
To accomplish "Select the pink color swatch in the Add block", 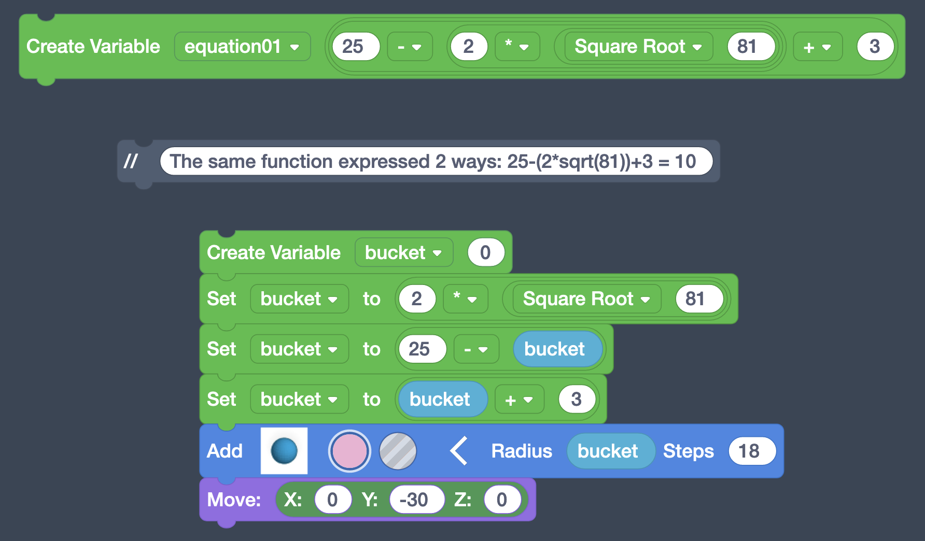I will tap(349, 451).
